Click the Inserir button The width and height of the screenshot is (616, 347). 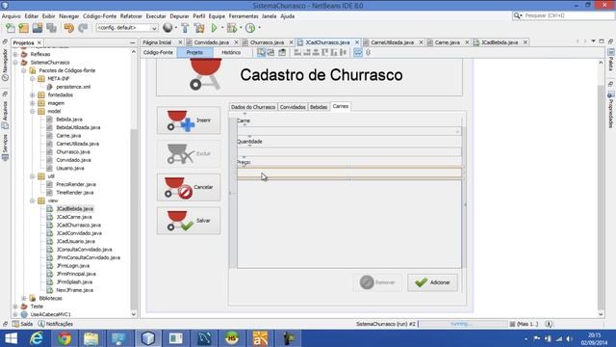click(x=189, y=120)
